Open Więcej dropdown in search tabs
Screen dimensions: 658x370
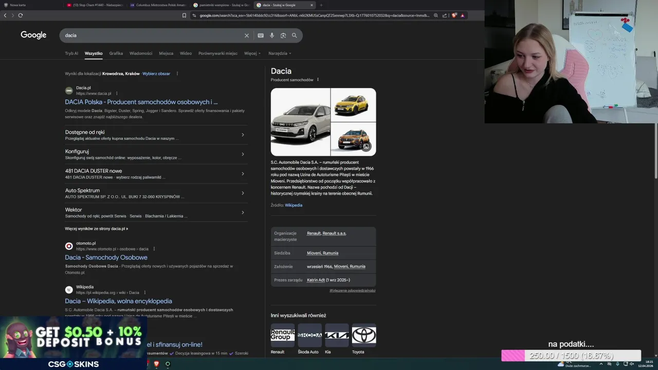click(252, 53)
